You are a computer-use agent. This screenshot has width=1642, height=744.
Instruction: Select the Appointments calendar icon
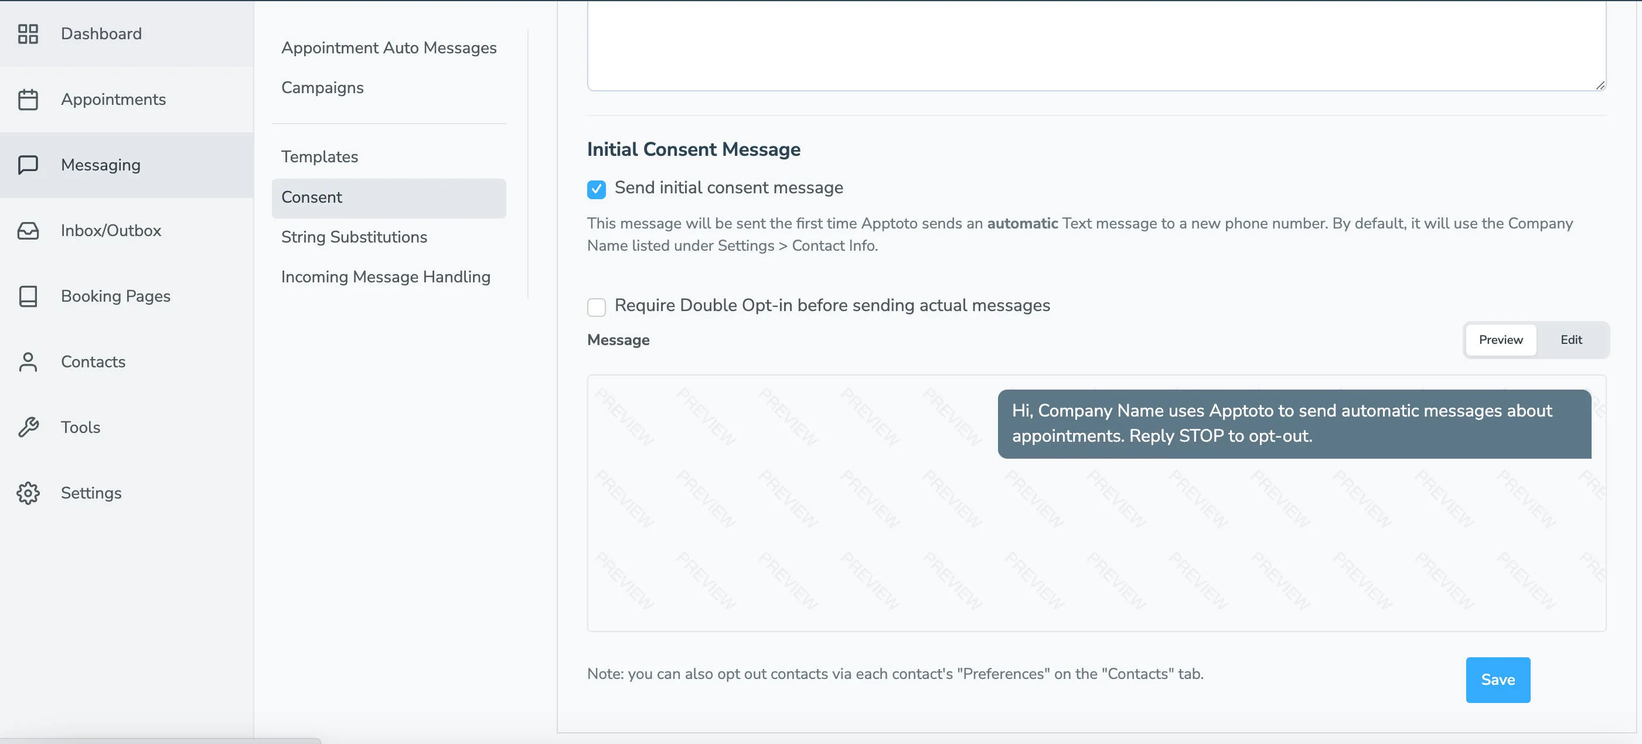click(x=28, y=100)
